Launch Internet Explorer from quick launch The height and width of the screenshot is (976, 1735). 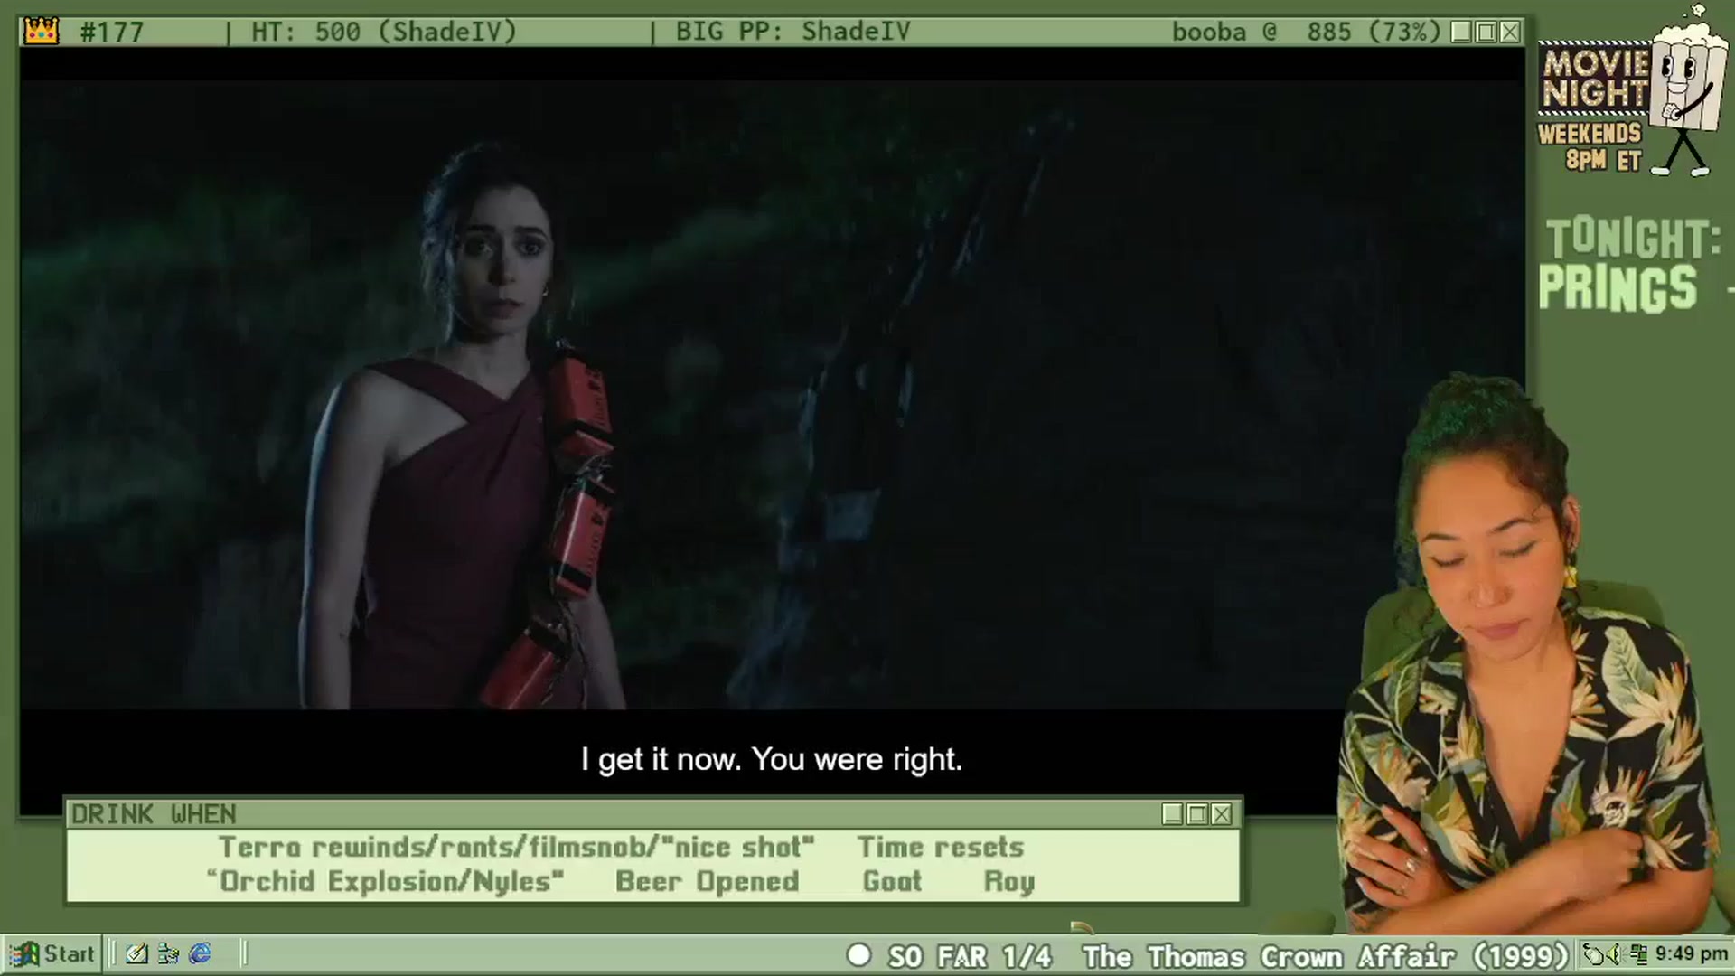coord(200,953)
